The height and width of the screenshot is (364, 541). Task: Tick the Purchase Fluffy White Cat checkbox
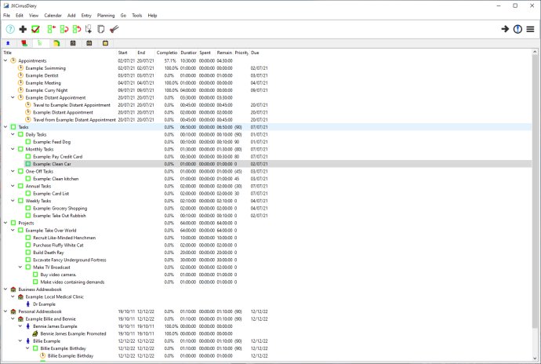pos(28,246)
